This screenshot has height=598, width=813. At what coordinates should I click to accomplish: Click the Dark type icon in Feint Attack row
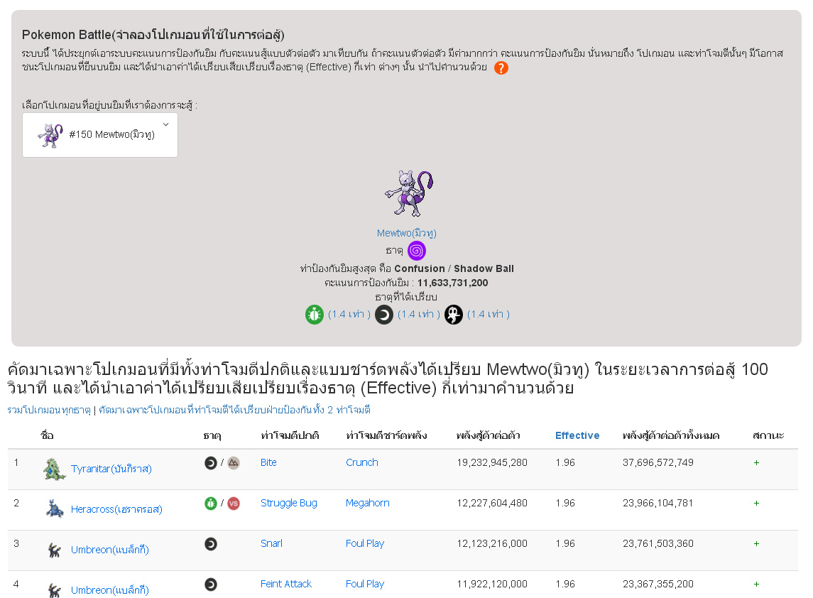(x=210, y=584)
